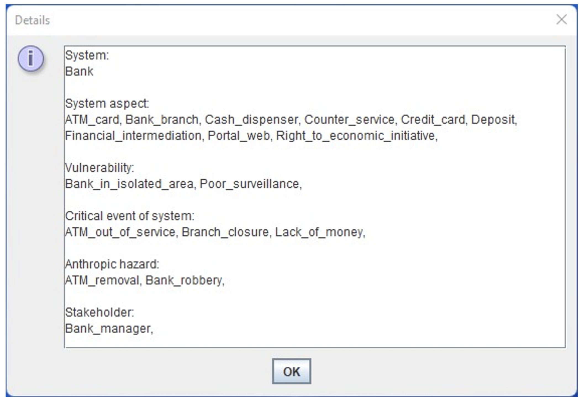Click the "Poor_surveillance" entry

click(x=249, y=184)
